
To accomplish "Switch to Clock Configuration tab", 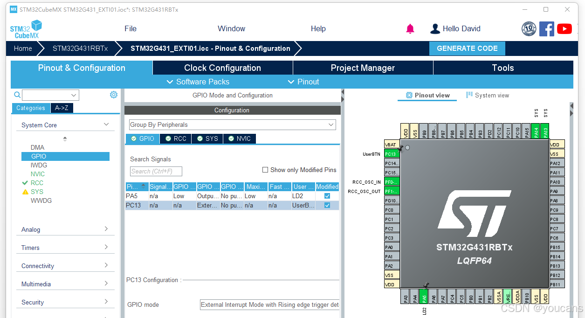I will click(x=222, y=68).
